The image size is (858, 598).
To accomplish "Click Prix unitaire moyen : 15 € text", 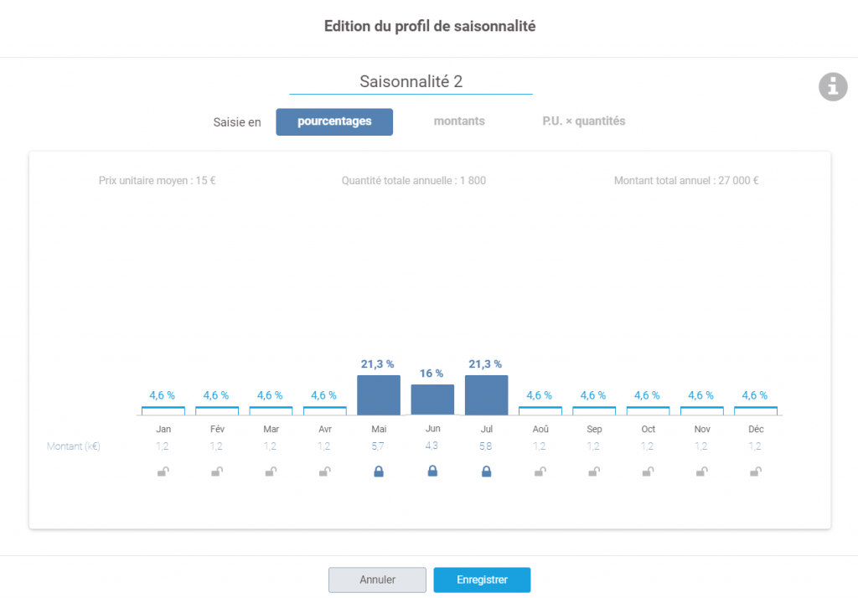I will click(157, 181).
